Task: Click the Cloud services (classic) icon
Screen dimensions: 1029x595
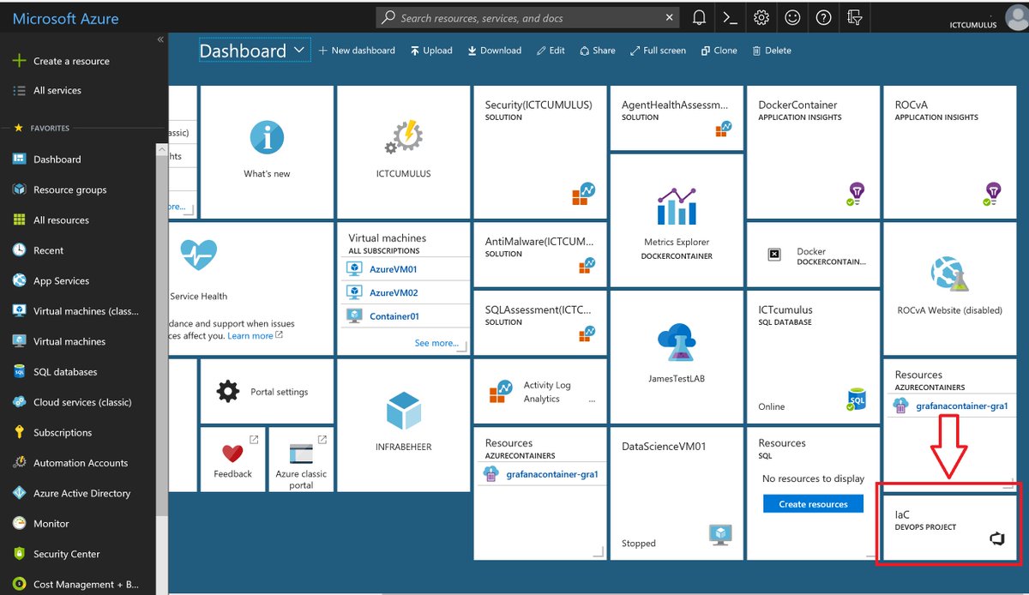Action: [19, 402]
